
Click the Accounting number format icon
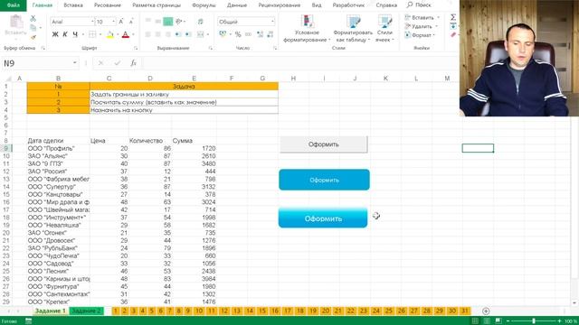click(223, 34)
